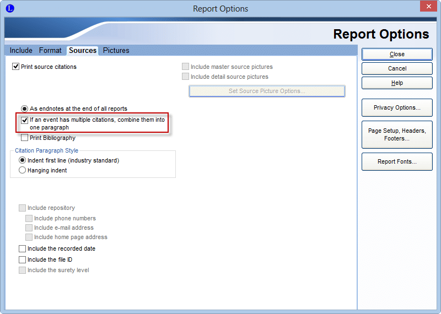Select Hanging indent option

click(22, 170)
